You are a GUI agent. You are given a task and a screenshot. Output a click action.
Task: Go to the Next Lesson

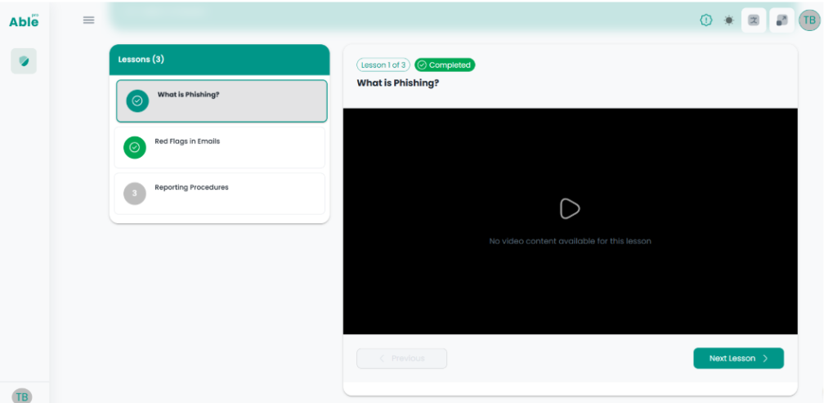738,358
